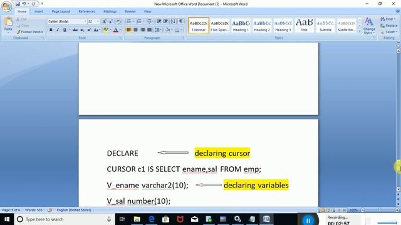Open the Clipboard pane launcher
401x225 pixels.
click(x=43, y=37)
